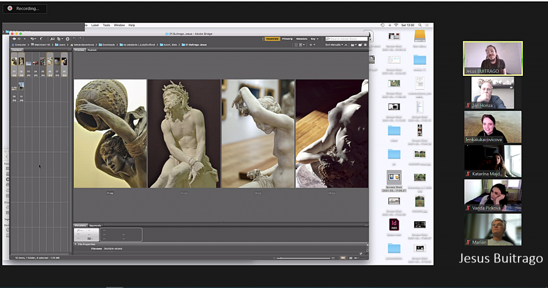This screenshot has height=288, width=548.
Task: Click the orange external drive icon on the desktop
Action: [420, 36]
